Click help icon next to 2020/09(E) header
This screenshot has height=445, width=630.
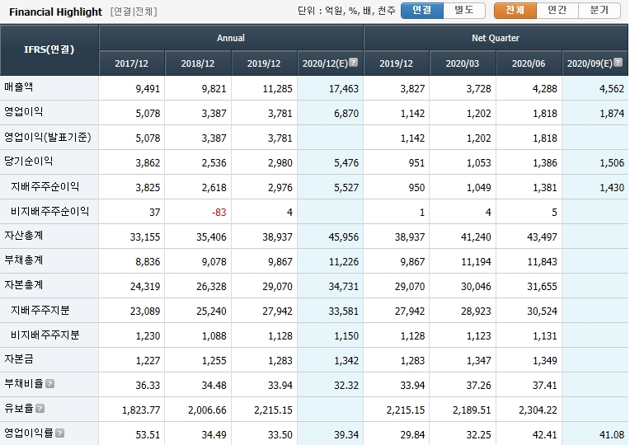(x=618, y=63)
